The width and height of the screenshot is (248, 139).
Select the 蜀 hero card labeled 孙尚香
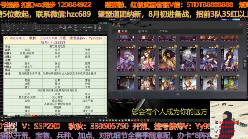pyautogui.click(x=188, y=83)
